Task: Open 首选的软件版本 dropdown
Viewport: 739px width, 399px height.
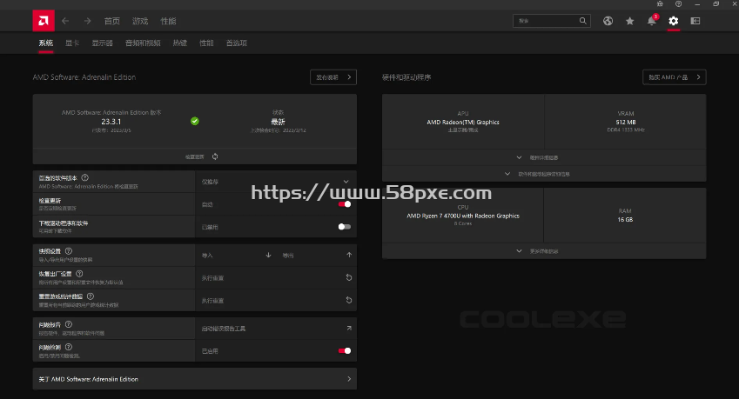Action: 276,182
